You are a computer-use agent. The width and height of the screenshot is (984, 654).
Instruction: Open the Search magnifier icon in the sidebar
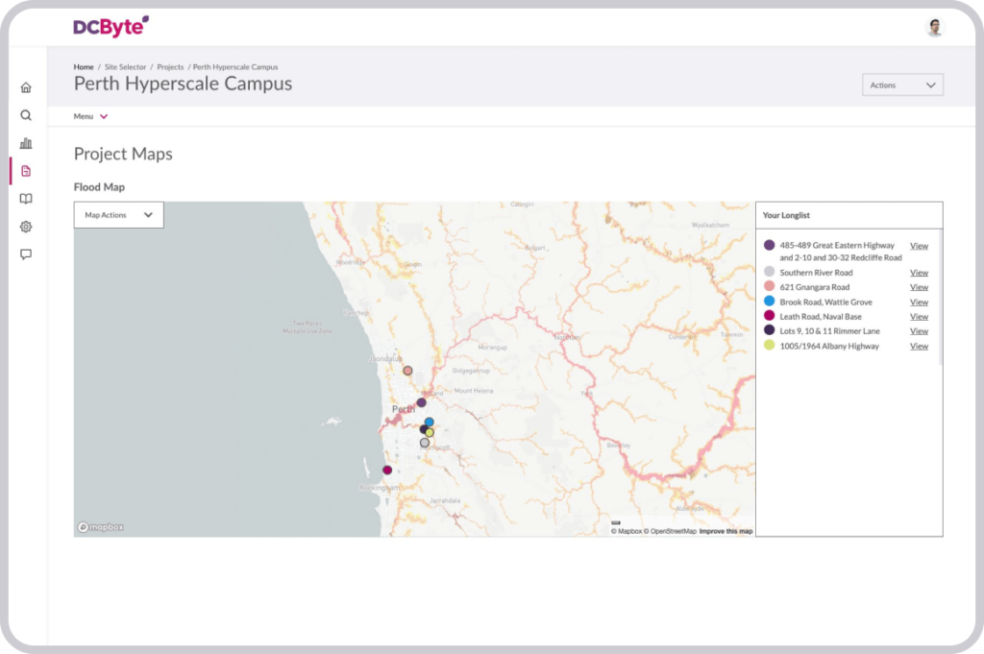pyautogui.click(x=25, y=114)
